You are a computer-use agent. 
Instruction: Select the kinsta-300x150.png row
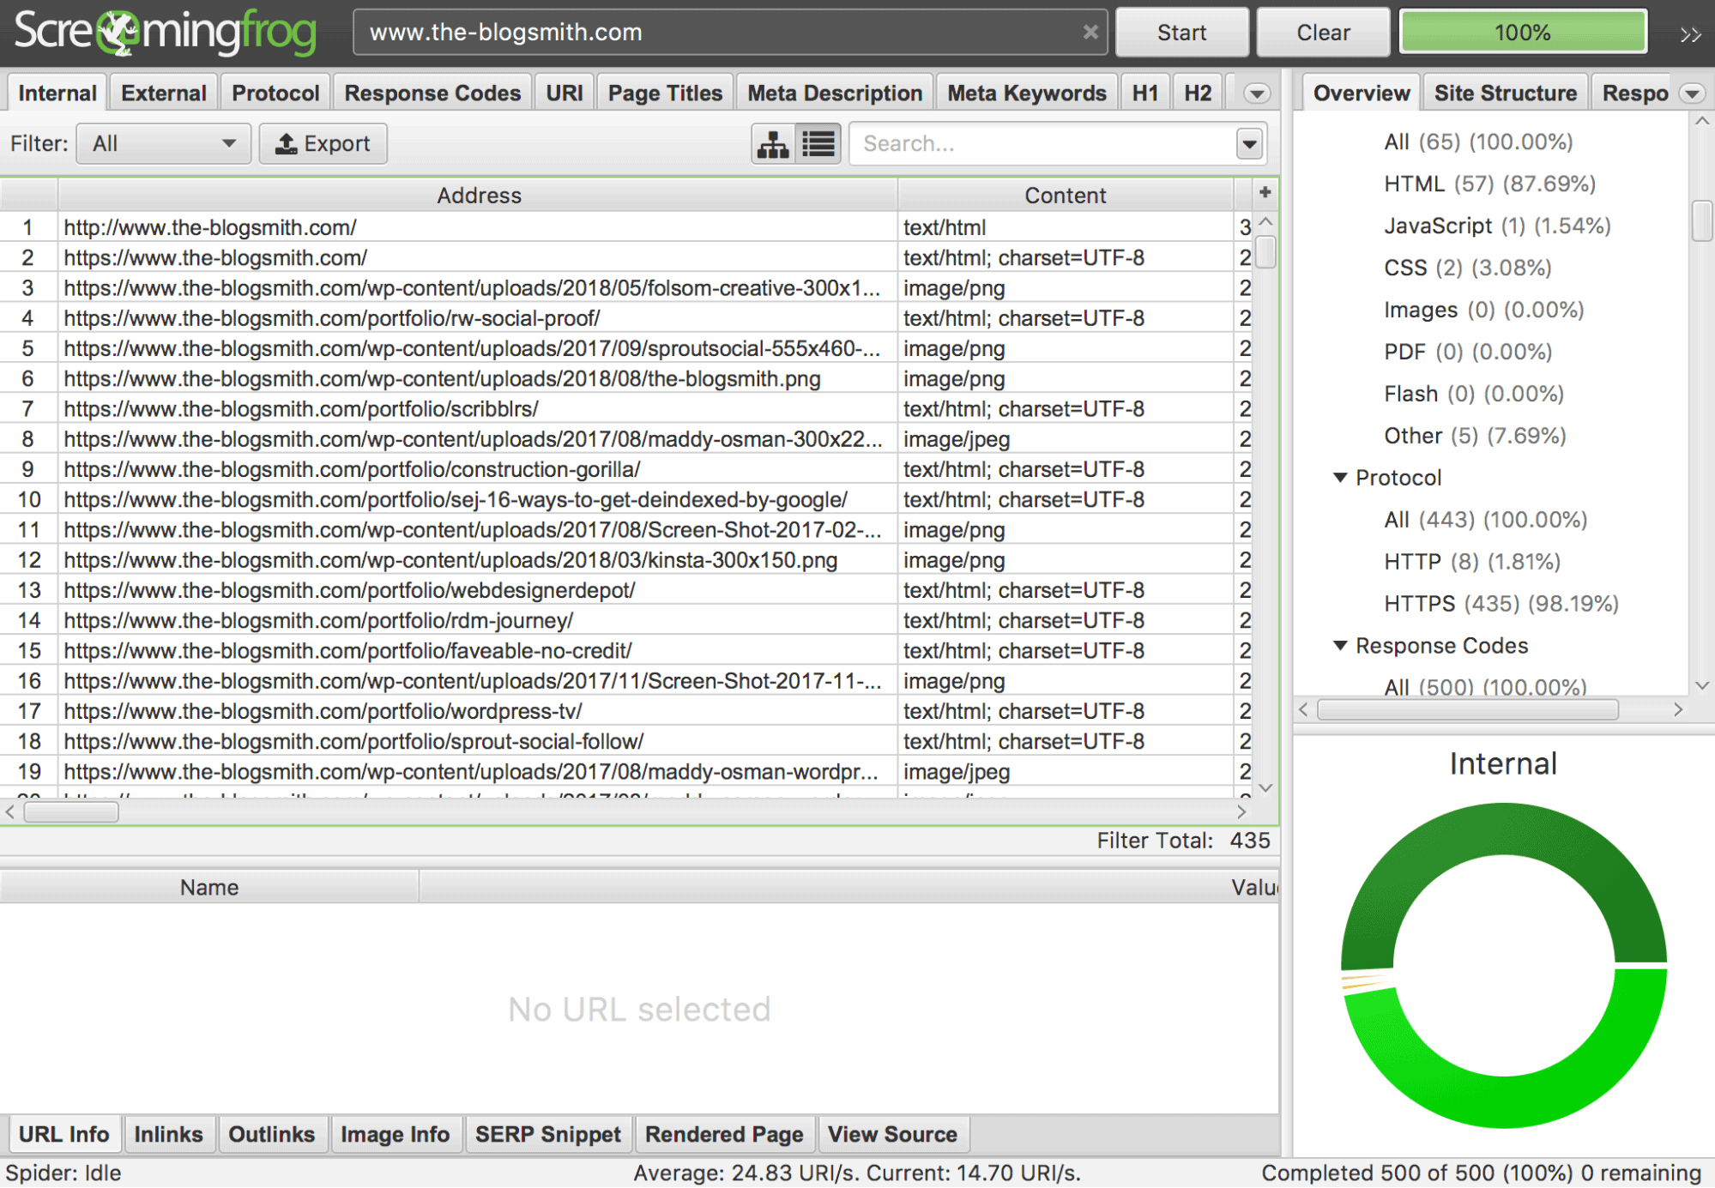[x=626, y=560]
